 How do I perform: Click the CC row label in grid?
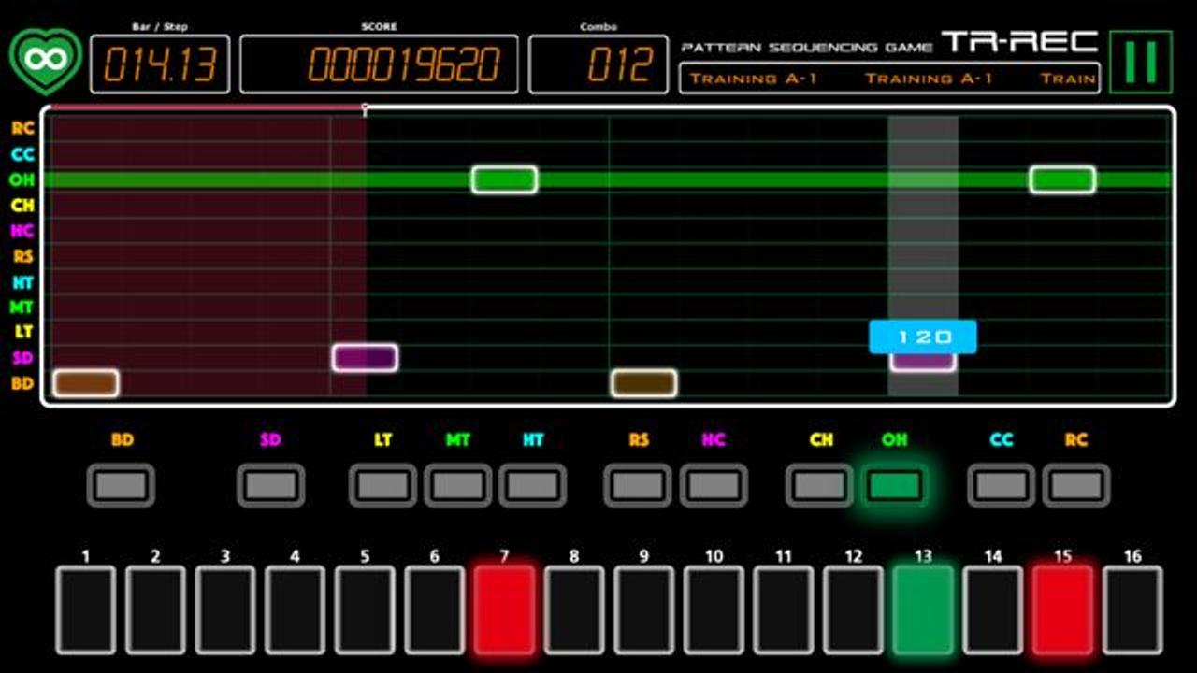(22, 154)
